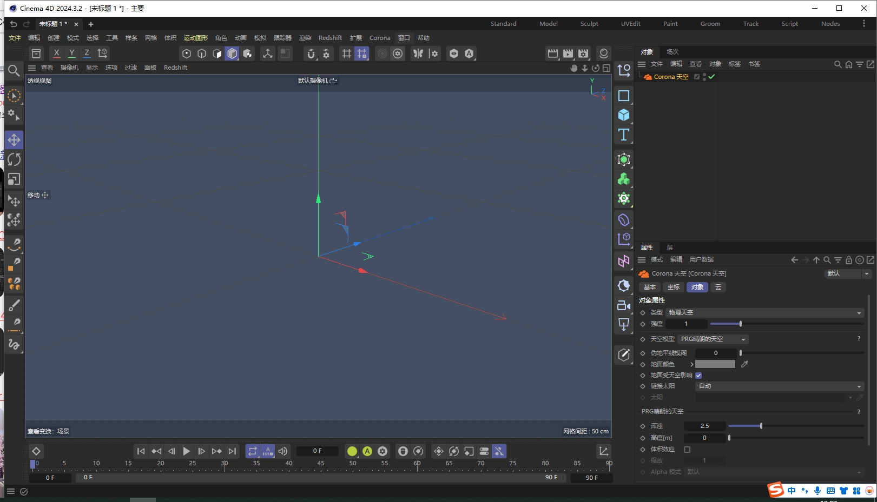Toggle Y axis lock

click(71, 53)
